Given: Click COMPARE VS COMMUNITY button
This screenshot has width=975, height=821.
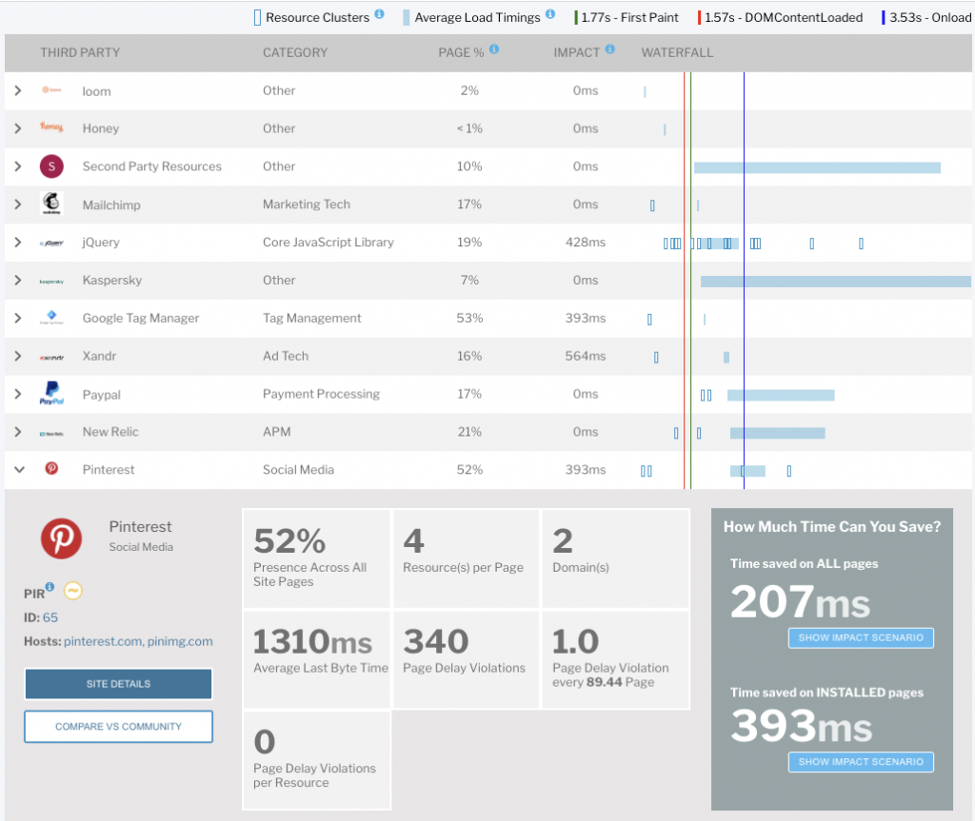Looking at the screenshot, I should [x=118, y=727].
